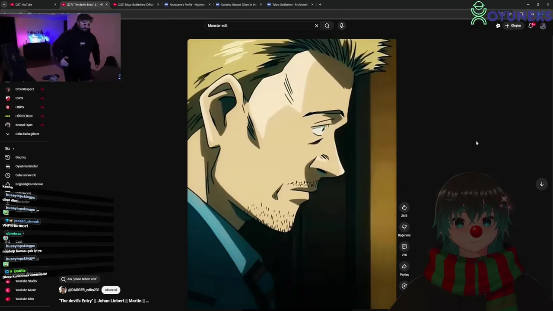Image resolution: width=553 pixels, height=311 pixels.
Task: Clear the 'Monster edit' search text
Action: 317,25
